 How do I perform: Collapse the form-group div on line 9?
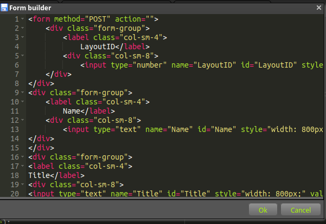coord(22,93)
